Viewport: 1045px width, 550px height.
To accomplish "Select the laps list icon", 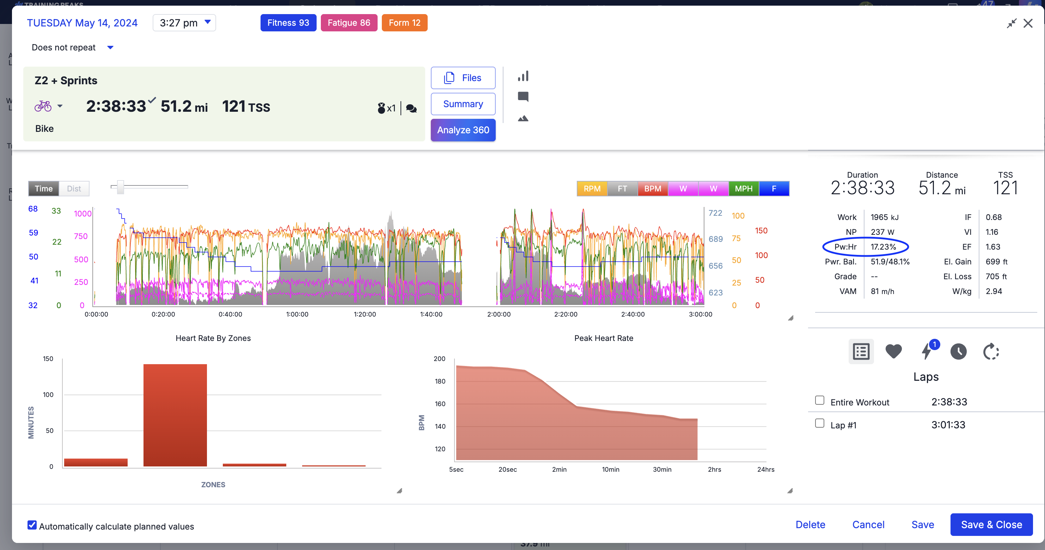I will click(861, 351).
